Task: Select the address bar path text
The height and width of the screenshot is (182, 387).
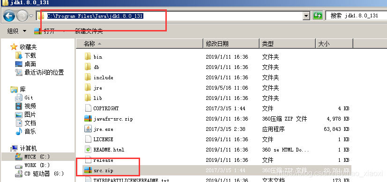Action: click(95, 16)
